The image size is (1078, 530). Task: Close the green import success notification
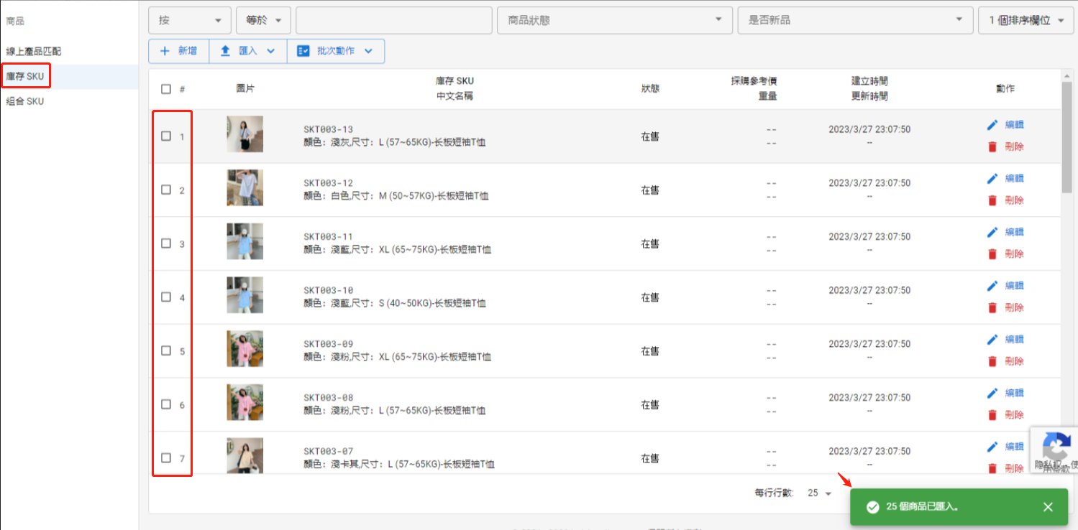1048,507
